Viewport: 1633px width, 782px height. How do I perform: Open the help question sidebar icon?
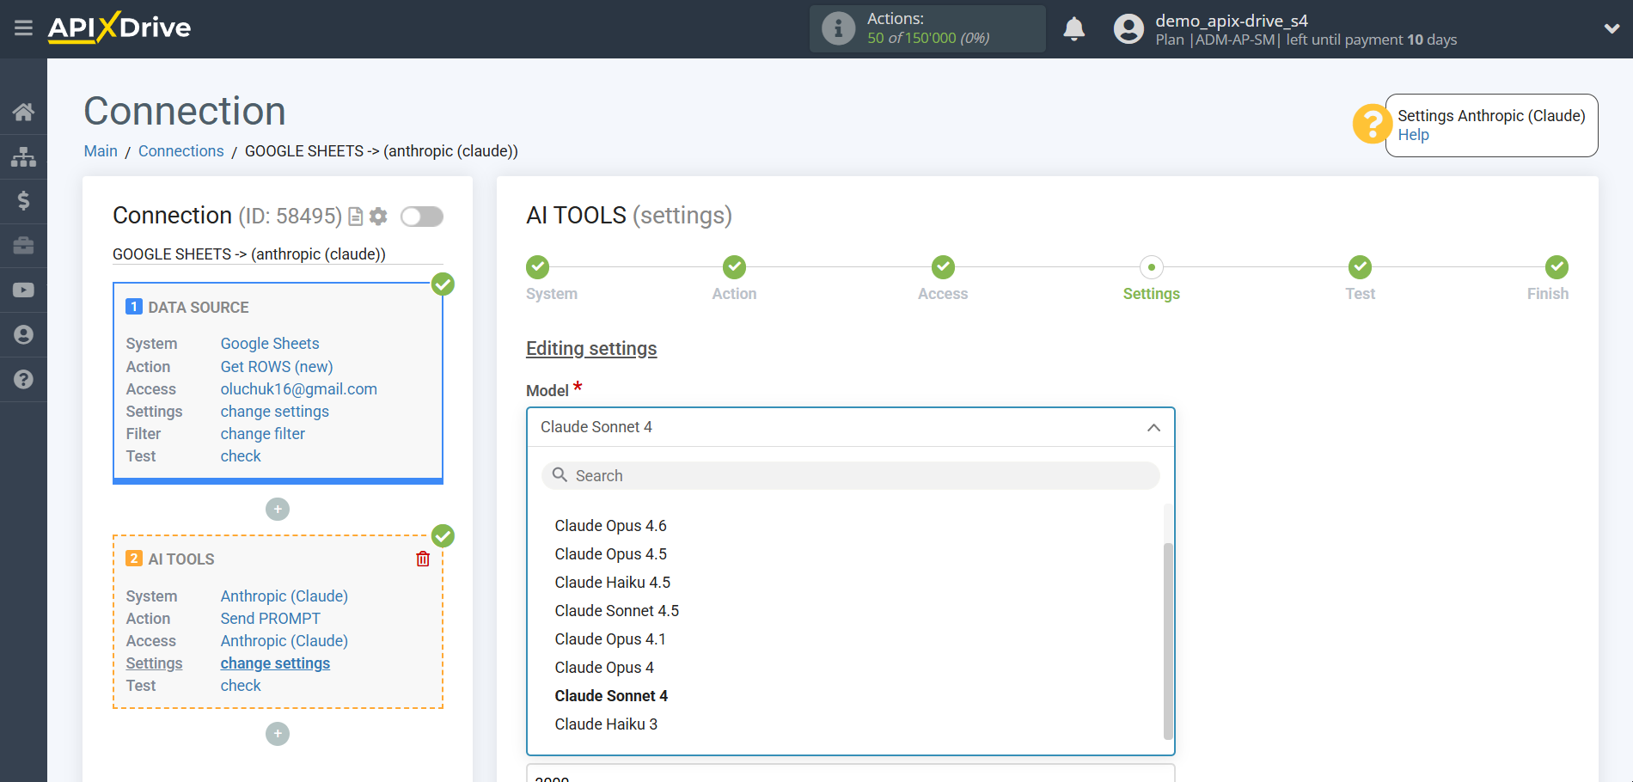tap(23, 379)
